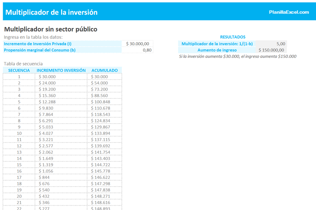
Task: Click the Aumento de ingreso label cell
Action: [x=217, y=50]
